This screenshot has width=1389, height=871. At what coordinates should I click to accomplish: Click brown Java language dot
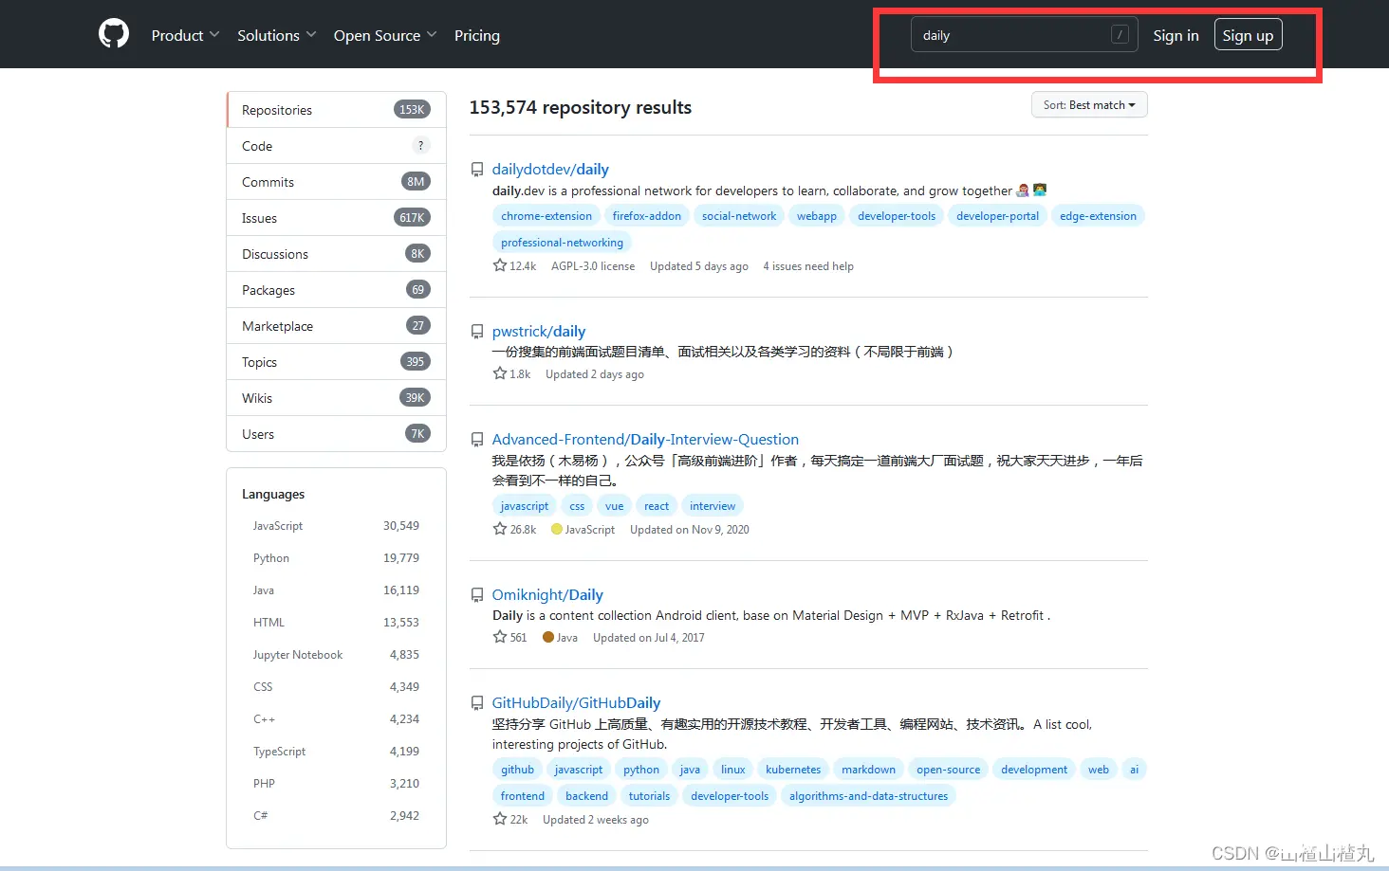(x=548, y=637)
